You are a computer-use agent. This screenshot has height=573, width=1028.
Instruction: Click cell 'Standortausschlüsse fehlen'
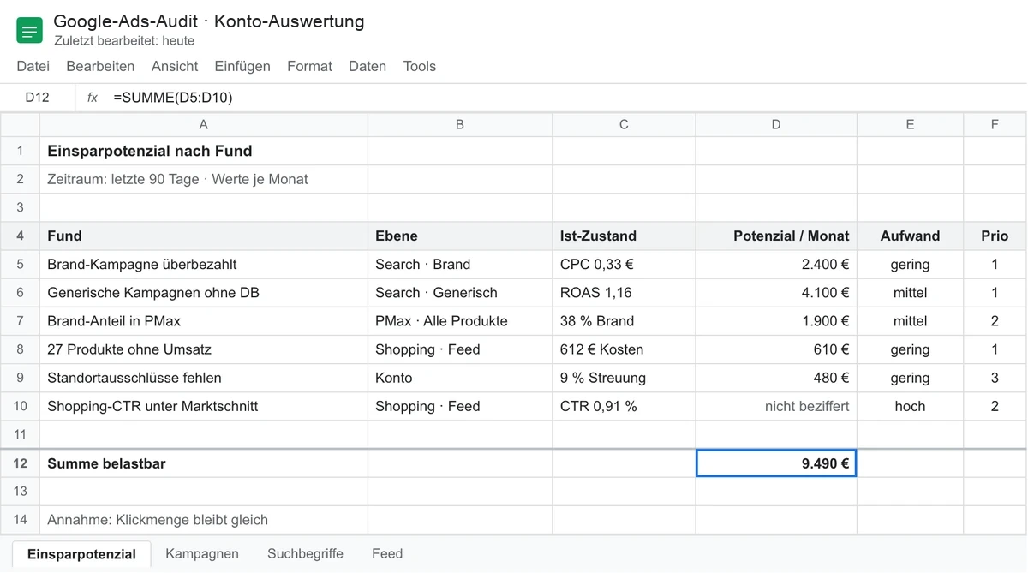[204, 378]
